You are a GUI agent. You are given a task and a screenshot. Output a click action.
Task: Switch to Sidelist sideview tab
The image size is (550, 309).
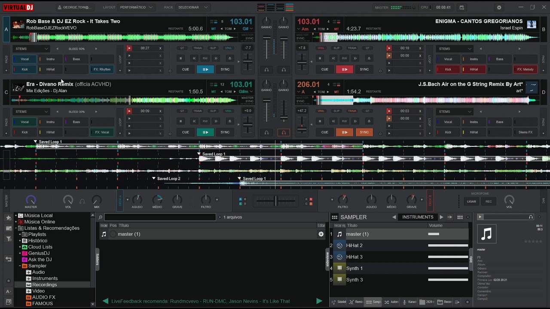click(x=339, y=302)
